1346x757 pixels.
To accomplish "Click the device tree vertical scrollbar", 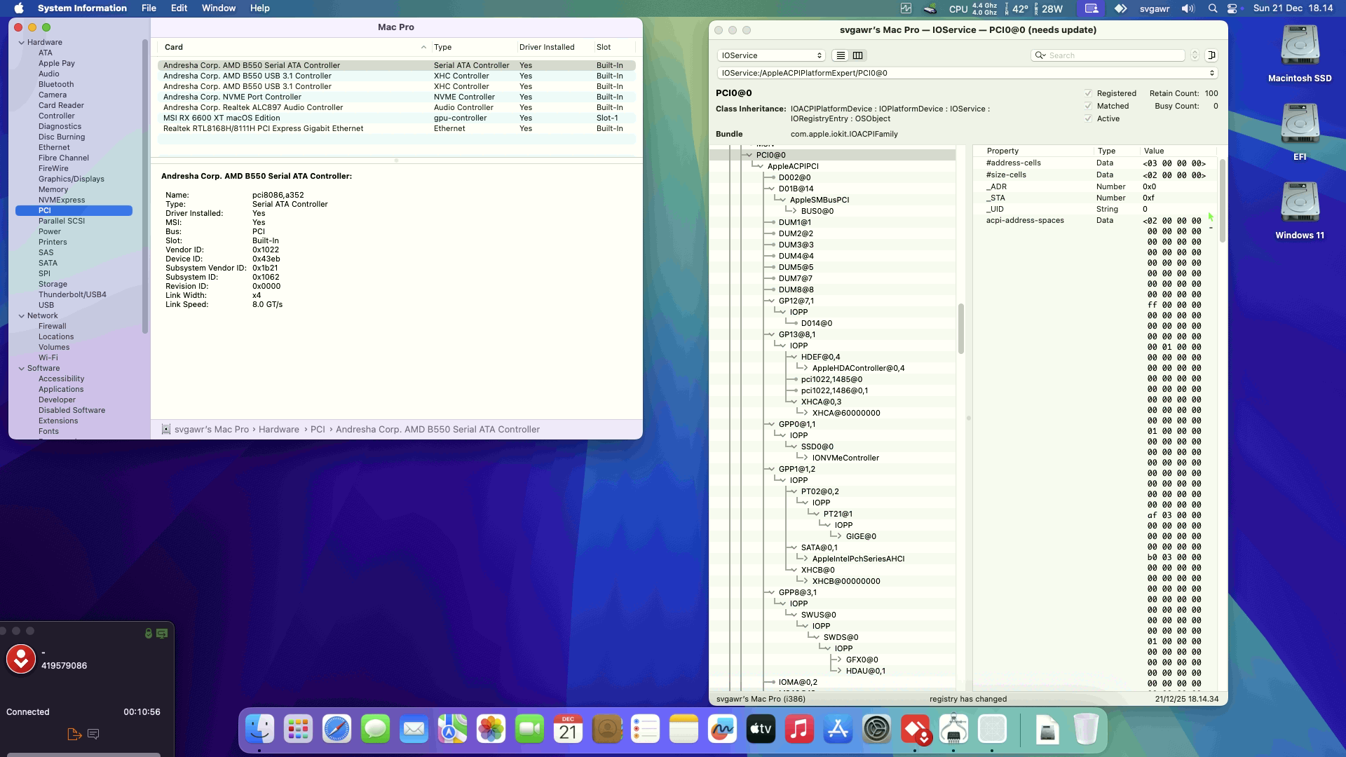I will click(x=960, y=329).
